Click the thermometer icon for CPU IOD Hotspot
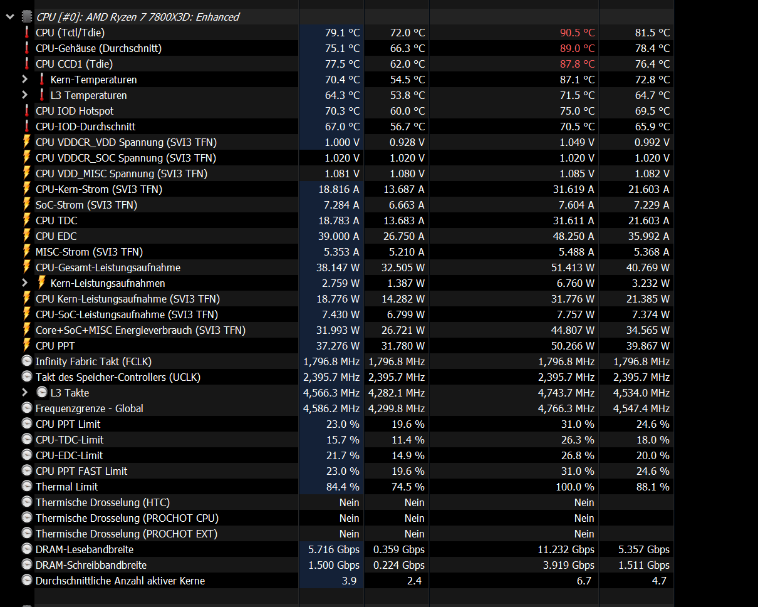This screenshot has height=607, width=758. [x=27, y=111]
